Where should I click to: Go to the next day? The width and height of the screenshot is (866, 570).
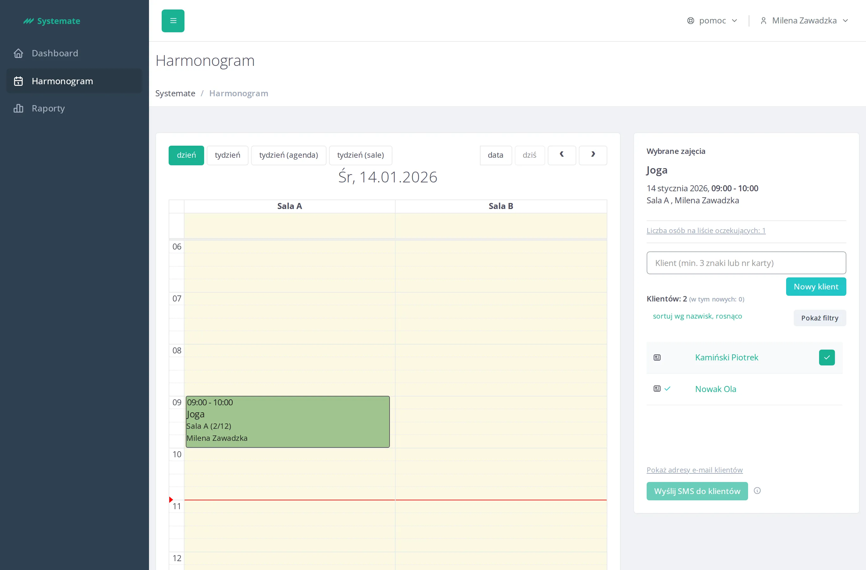(x=593, y=155)
